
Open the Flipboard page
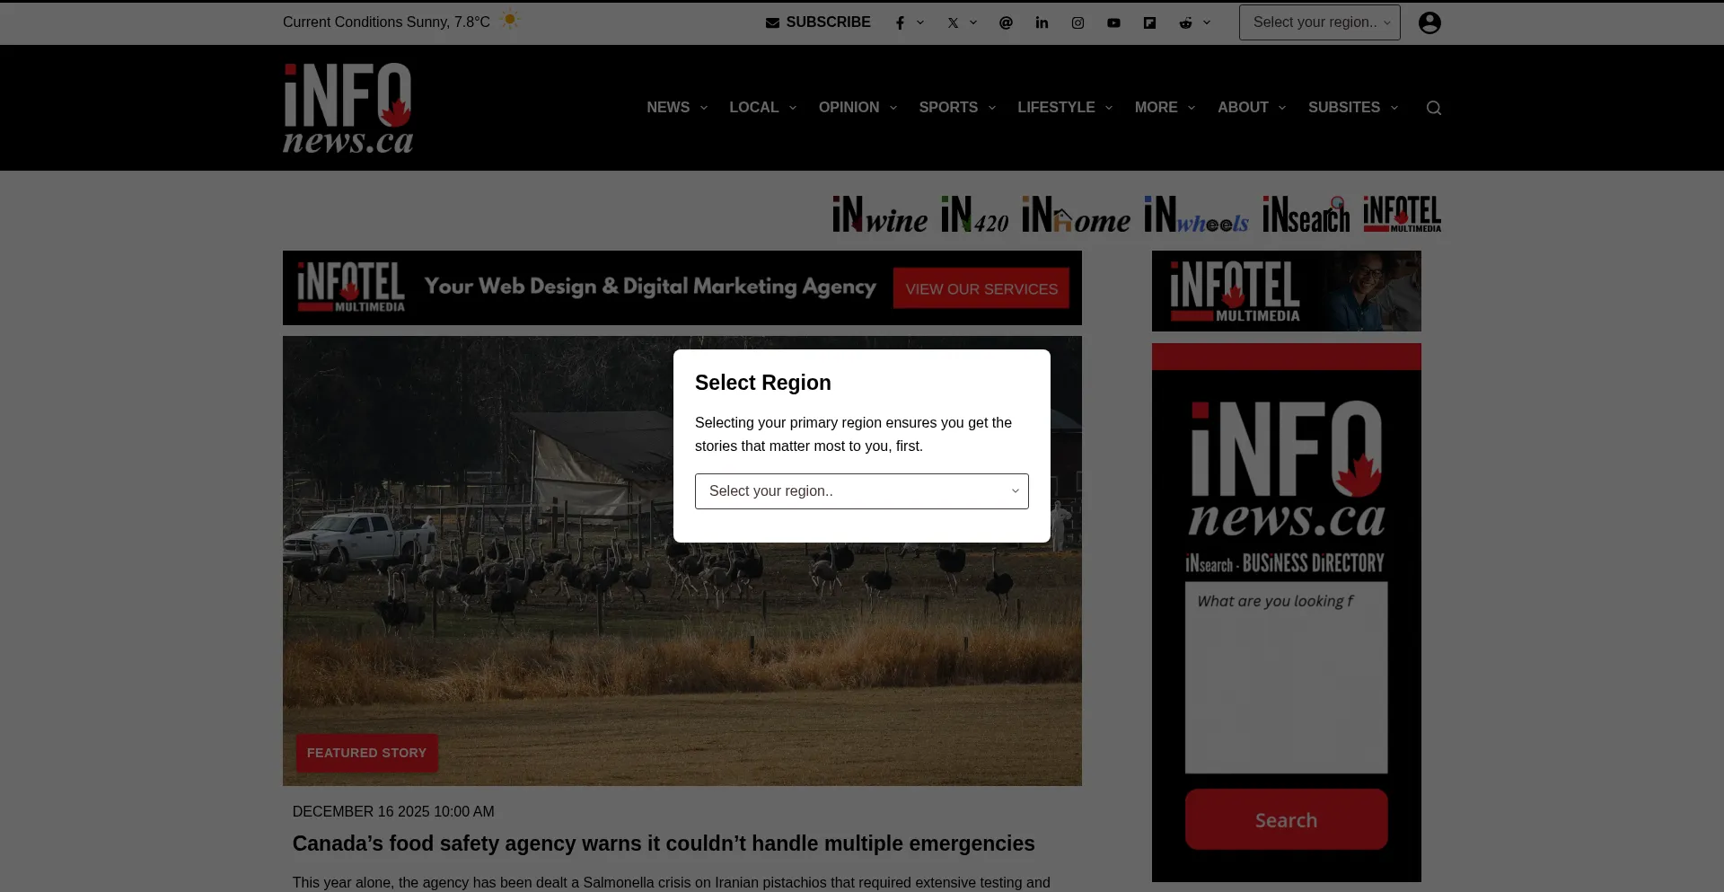point(1150,22)
